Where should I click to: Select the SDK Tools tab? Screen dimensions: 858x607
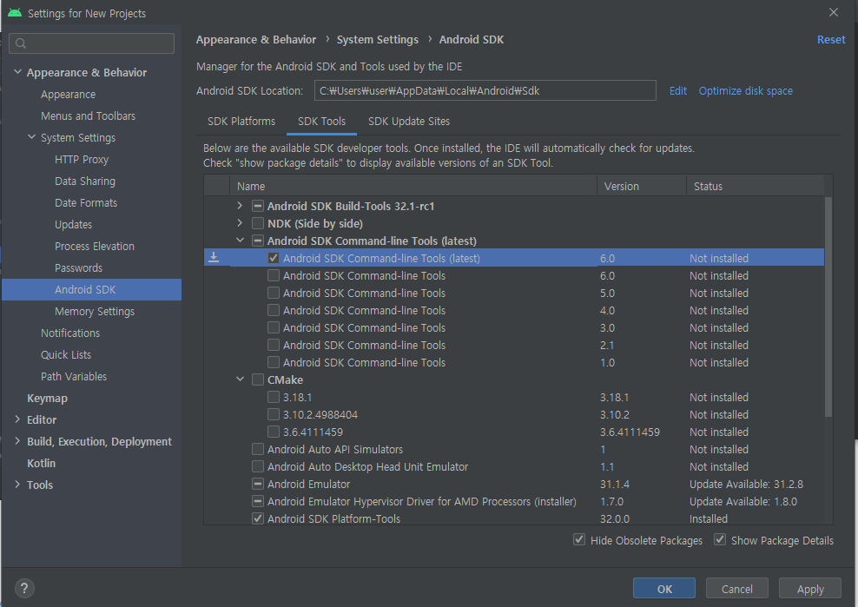point(321,121)
